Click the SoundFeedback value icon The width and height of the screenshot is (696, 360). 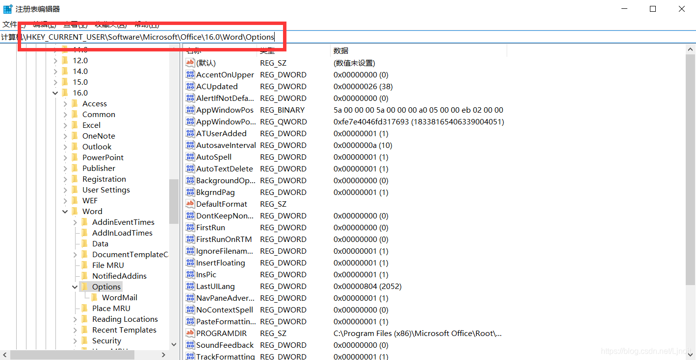pos(190,345)
